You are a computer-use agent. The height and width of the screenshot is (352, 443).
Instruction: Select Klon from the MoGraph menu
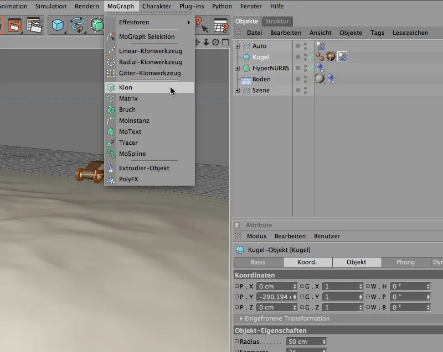(x=149, y=87)
